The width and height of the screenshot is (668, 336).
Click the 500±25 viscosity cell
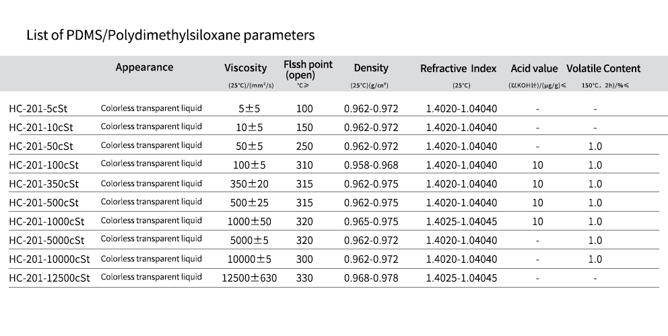point(249,203)
